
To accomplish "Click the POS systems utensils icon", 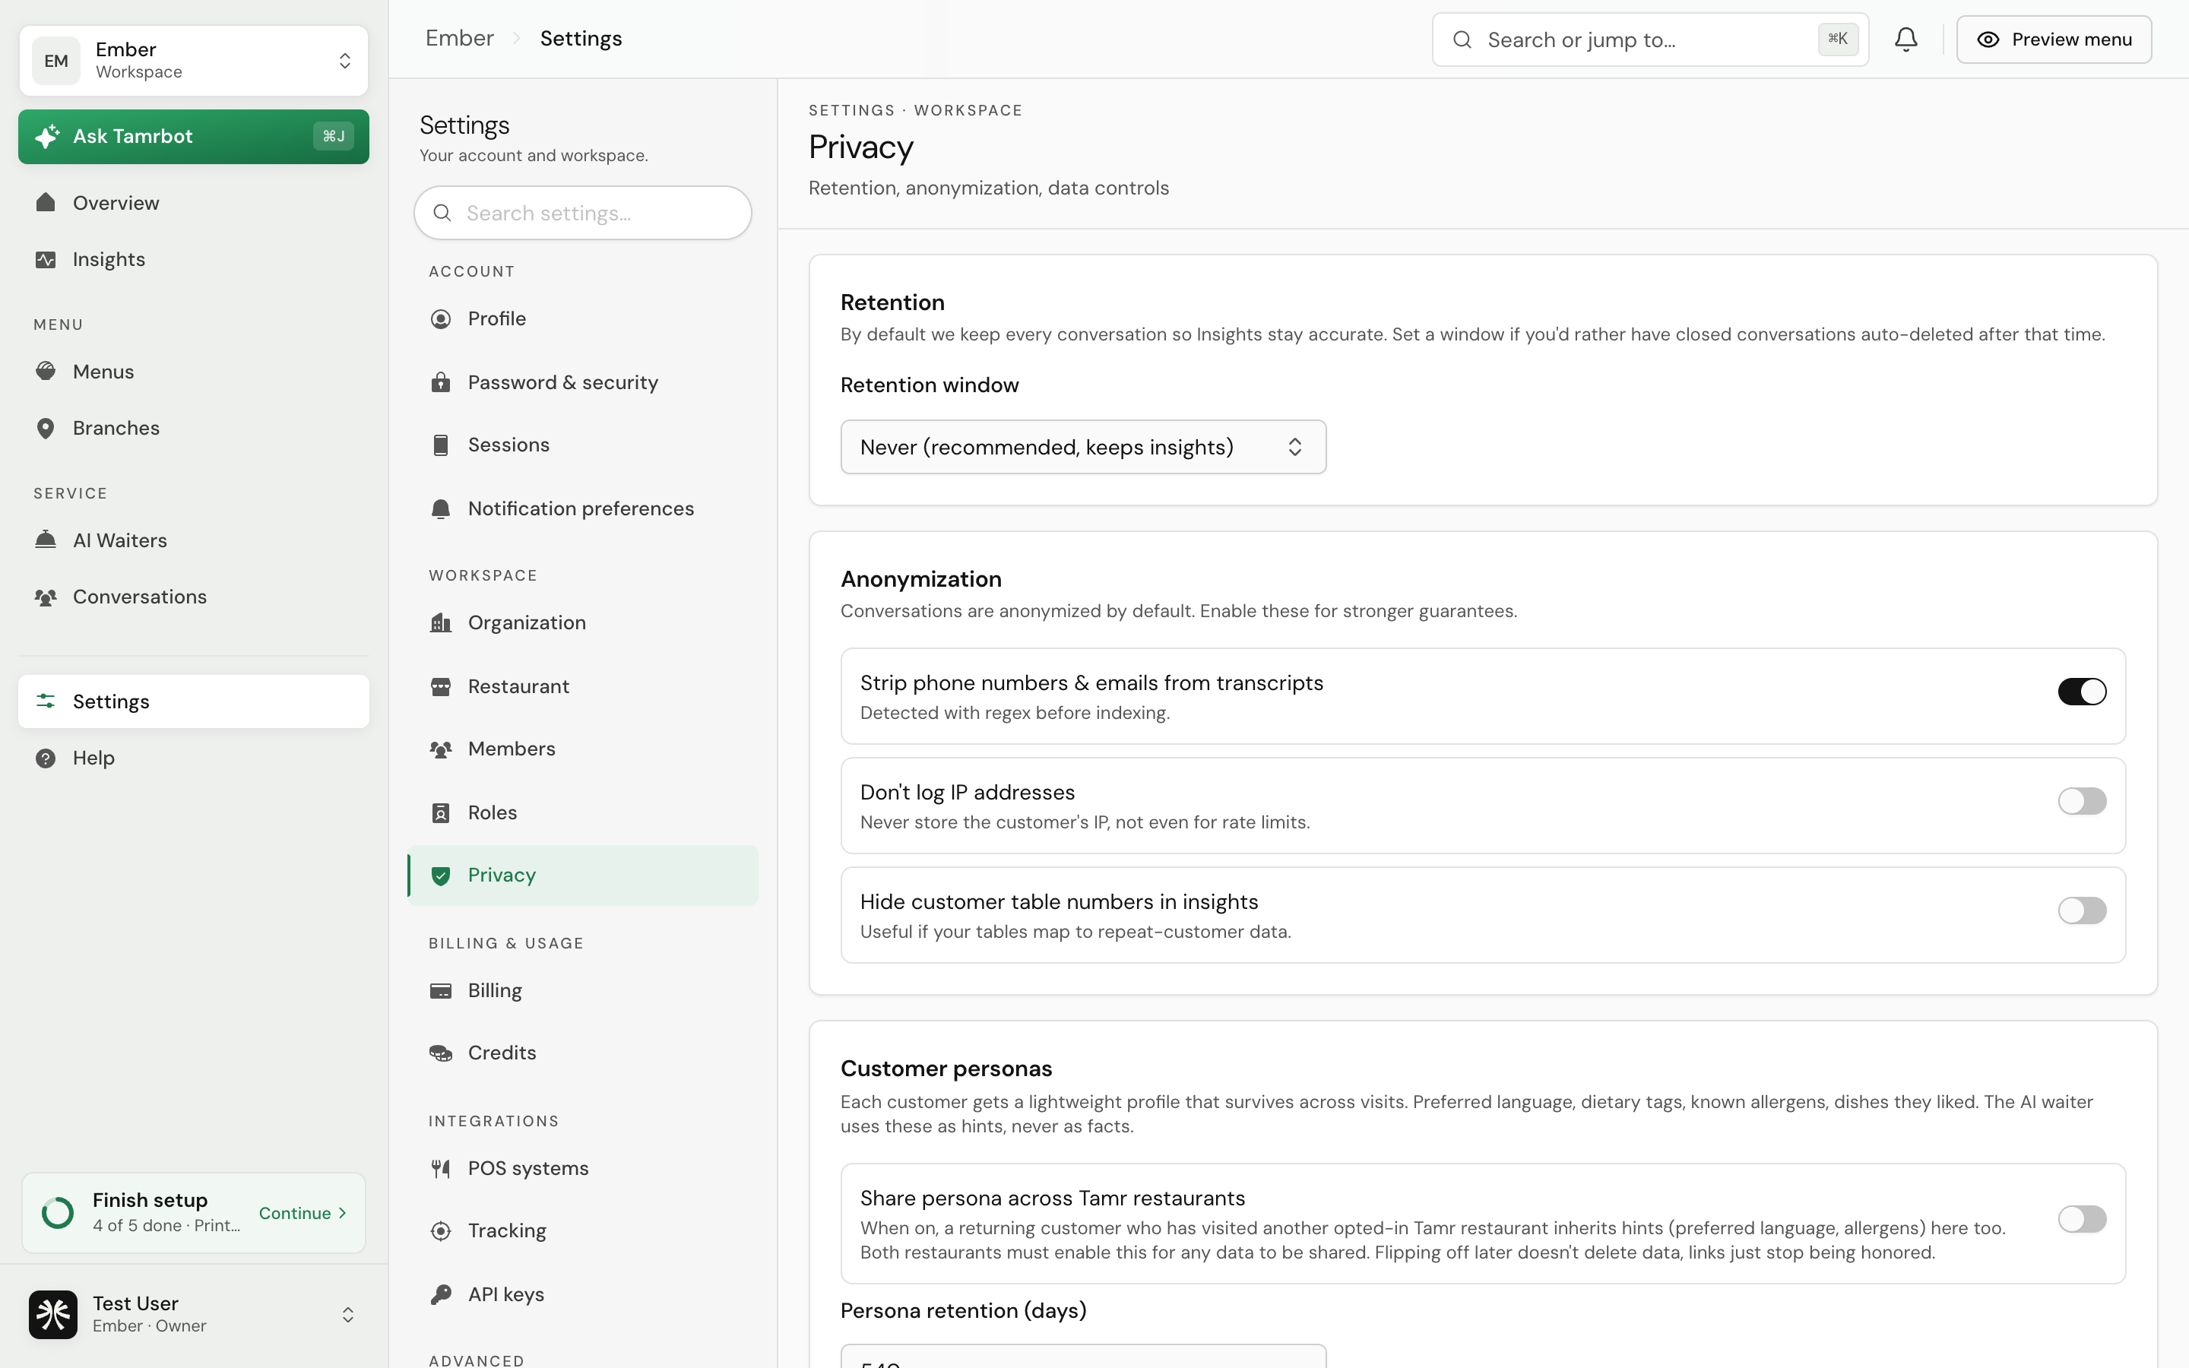I will pyautogui.click(x=441, y=1168).
